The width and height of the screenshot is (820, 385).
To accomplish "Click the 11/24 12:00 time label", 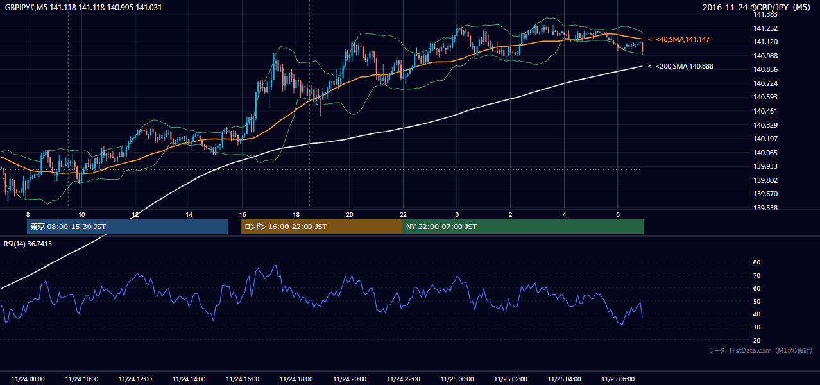I will point(135,379).
